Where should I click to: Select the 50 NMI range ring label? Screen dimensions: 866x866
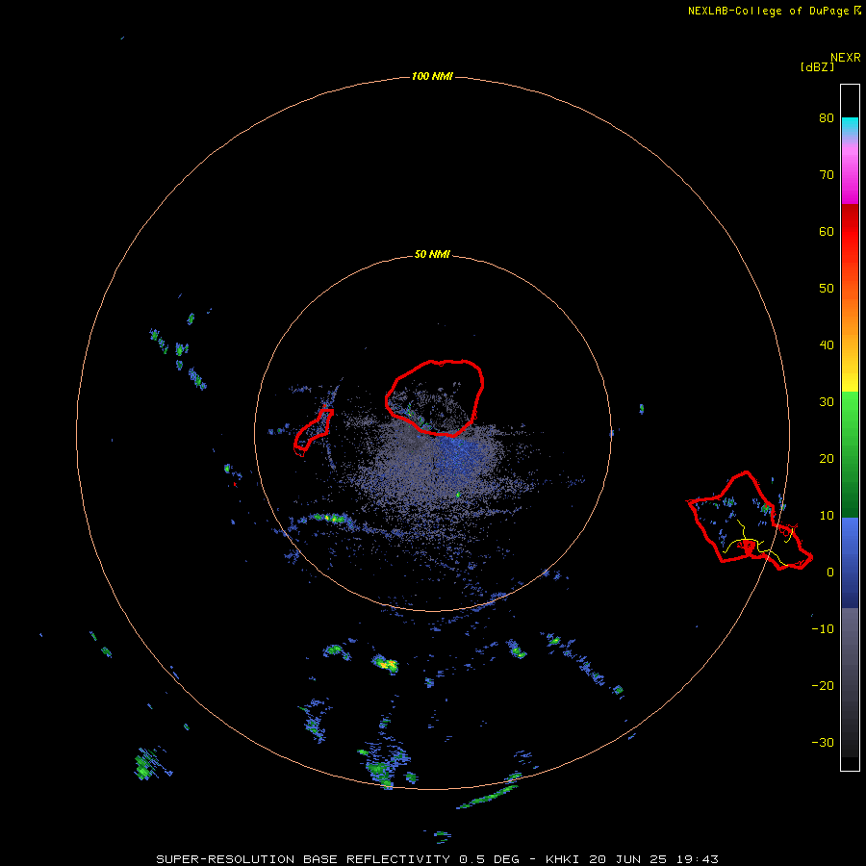click(432, 255)
